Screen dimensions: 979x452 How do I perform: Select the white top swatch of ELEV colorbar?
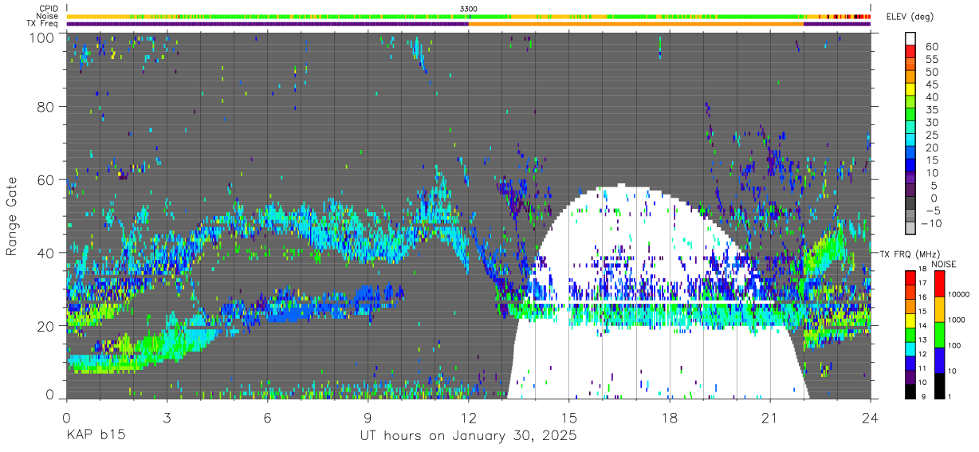point(911,37)
